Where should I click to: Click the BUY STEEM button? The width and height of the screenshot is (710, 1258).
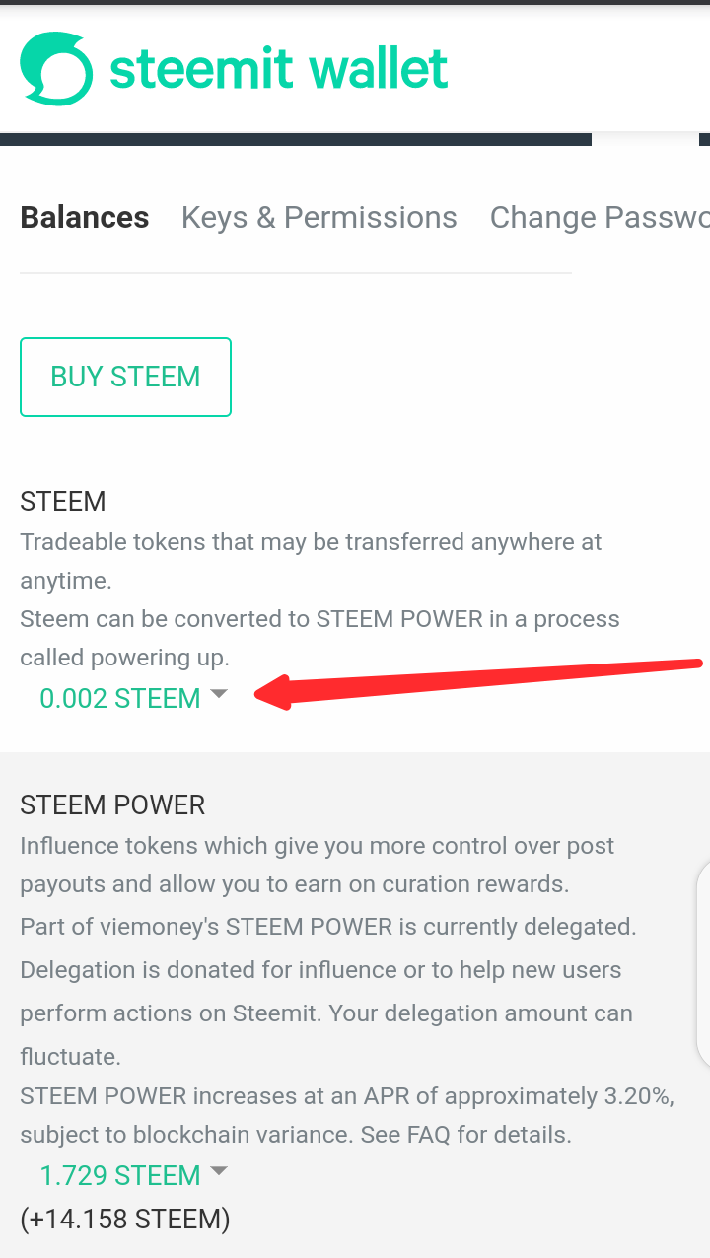point(125,377)
